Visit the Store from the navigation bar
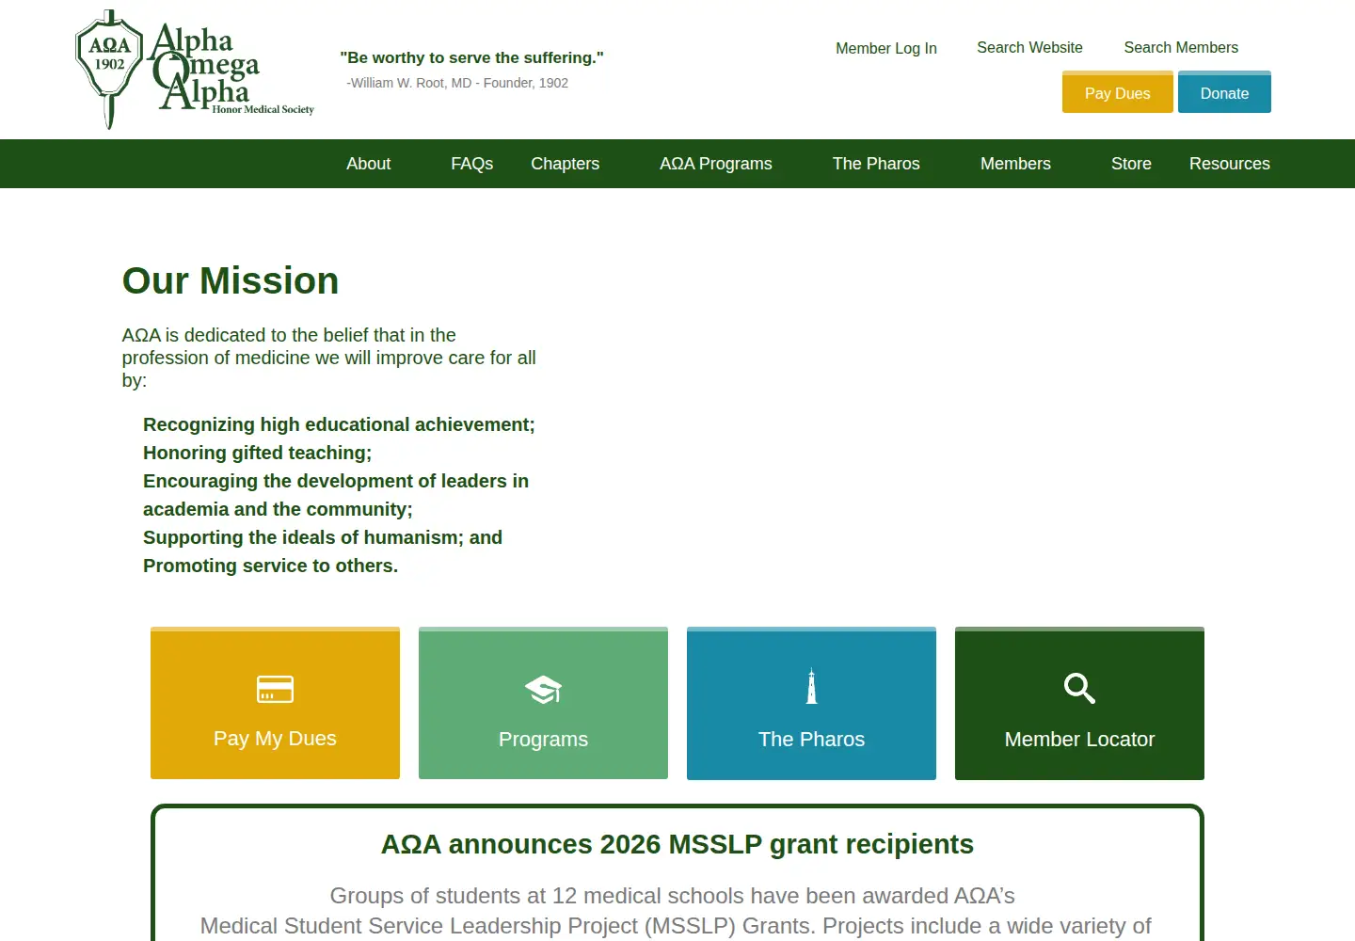Image resolution: width=1355 pixels, height=941 pixels. coord(1131,164)
